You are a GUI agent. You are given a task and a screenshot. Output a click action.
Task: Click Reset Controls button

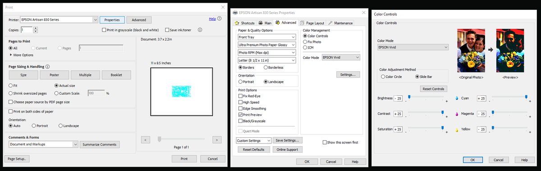pos(433,89)
